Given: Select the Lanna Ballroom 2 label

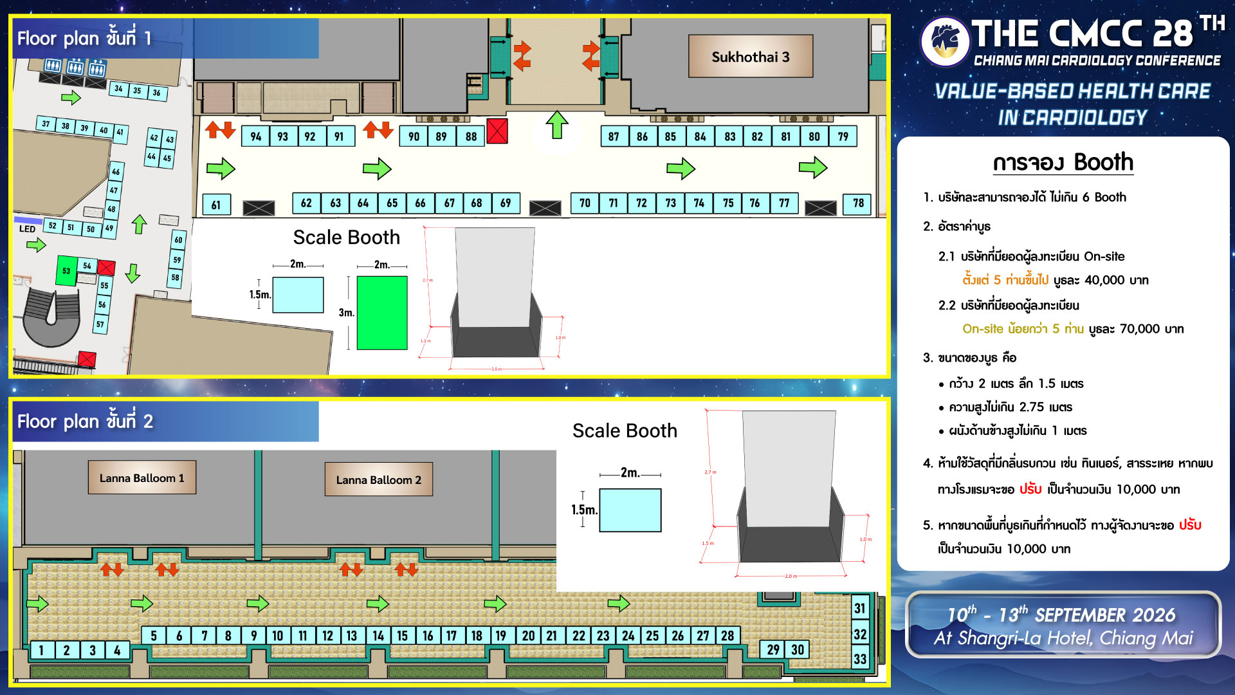Looking at the screenshot, I should [378, 479].
